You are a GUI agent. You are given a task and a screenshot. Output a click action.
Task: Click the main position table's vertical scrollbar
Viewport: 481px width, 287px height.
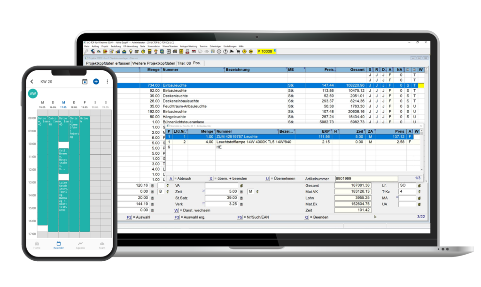coord(427,126)
